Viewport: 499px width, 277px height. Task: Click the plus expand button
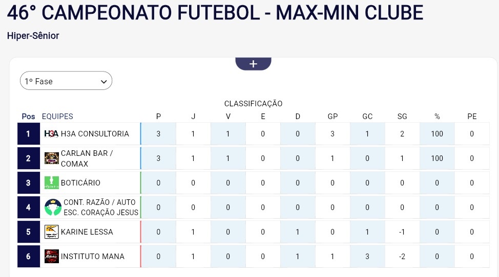tap(253, 64)
